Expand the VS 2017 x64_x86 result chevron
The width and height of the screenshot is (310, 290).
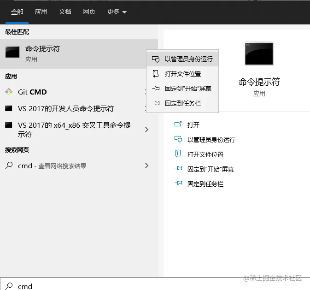pos(146,130)
